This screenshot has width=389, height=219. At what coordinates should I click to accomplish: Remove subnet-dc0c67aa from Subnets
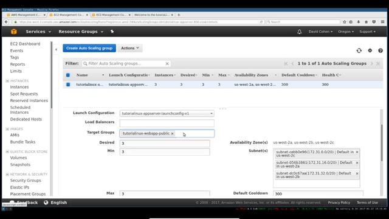click(357, 173)
